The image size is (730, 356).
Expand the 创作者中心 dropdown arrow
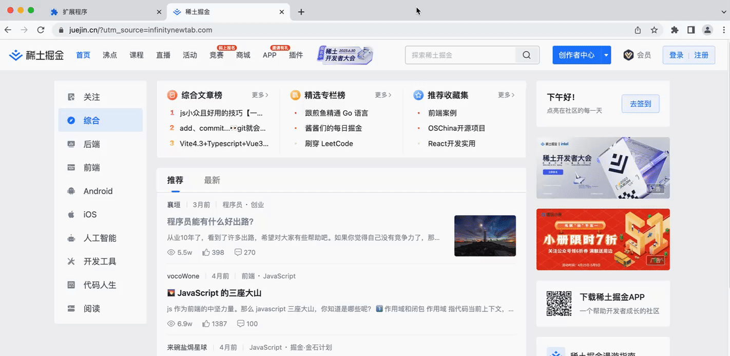606,55
